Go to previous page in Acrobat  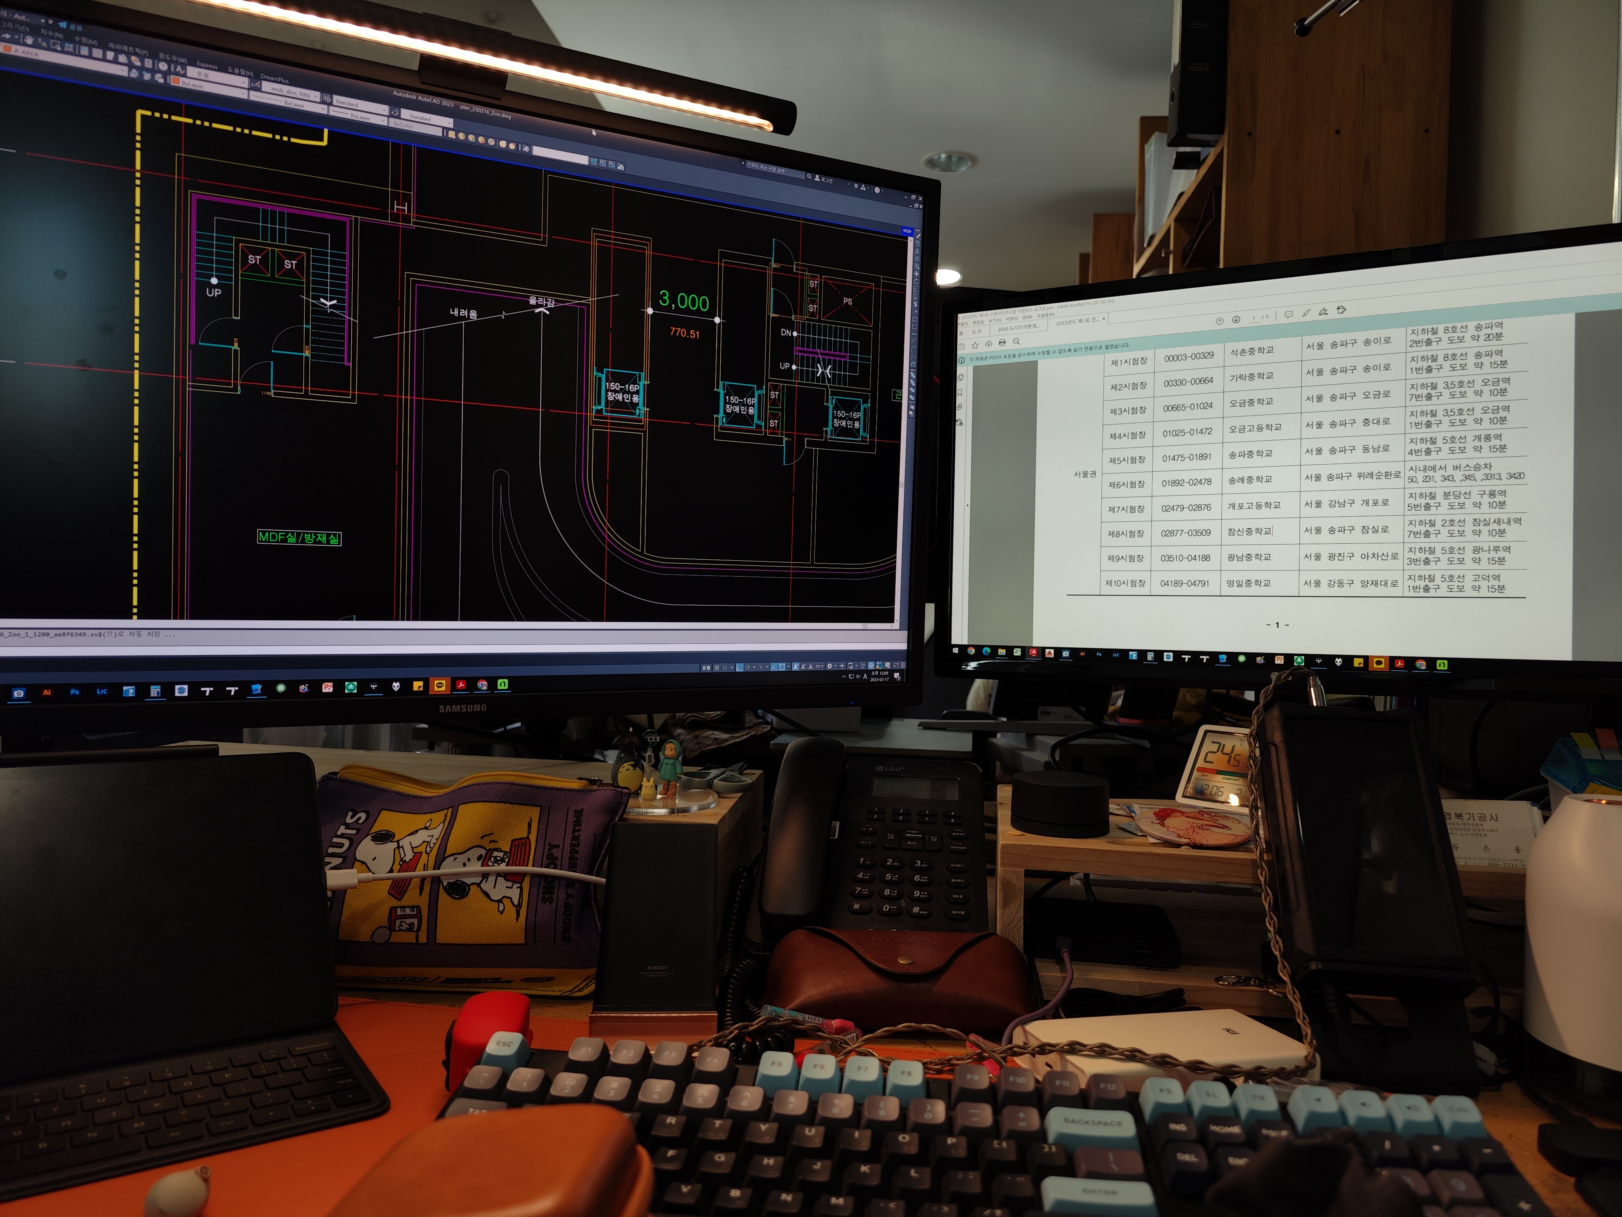[1219, 321]
